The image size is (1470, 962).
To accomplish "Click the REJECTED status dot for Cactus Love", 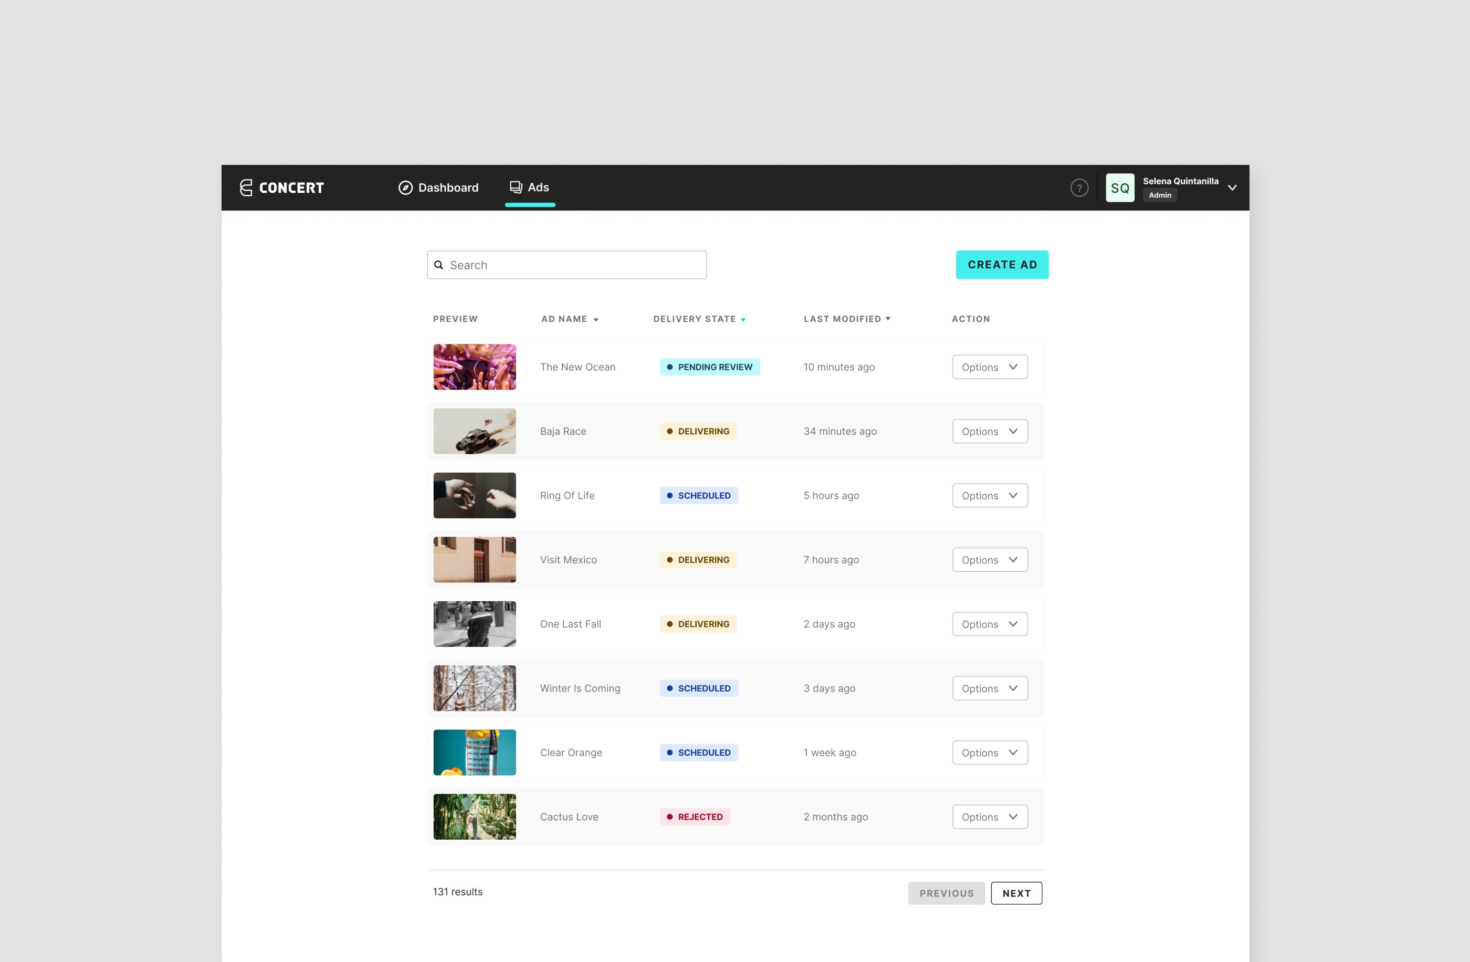I will coord(671,816).
